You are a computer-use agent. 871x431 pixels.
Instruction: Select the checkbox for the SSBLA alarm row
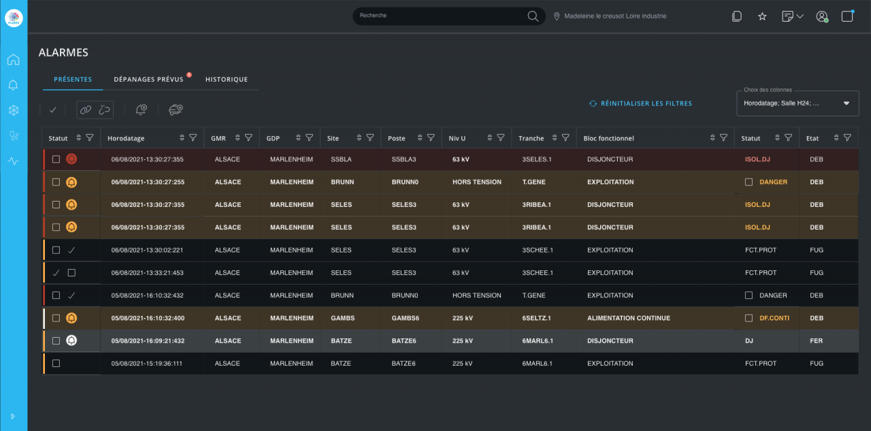pos(56,159)
